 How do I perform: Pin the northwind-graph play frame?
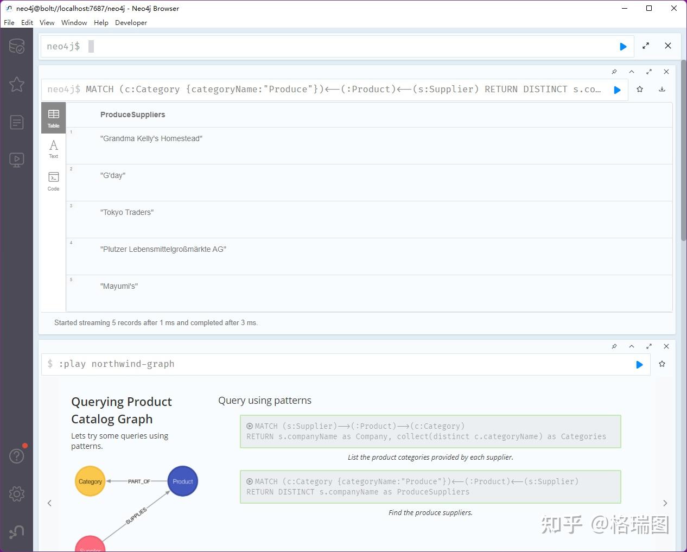(x=614, y=346)
